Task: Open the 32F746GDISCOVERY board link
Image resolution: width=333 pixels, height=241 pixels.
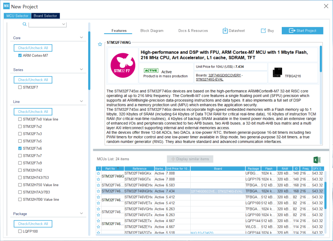Action: point(225,75)
